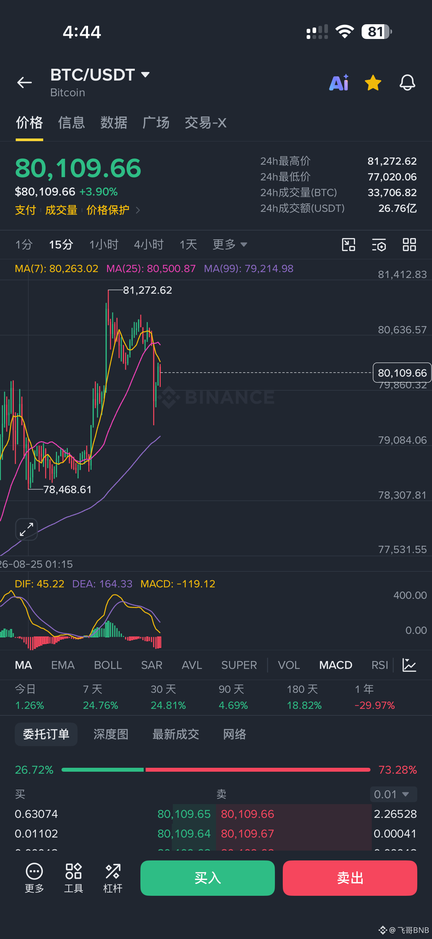Select ask price 80,109.66 in order book
Screen dimensions: 432x939
pyautogui.click(x=248, y=814)
